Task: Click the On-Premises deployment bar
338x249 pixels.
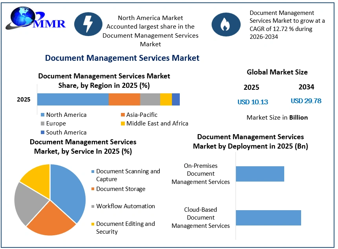Action: [x=260, y=174]
